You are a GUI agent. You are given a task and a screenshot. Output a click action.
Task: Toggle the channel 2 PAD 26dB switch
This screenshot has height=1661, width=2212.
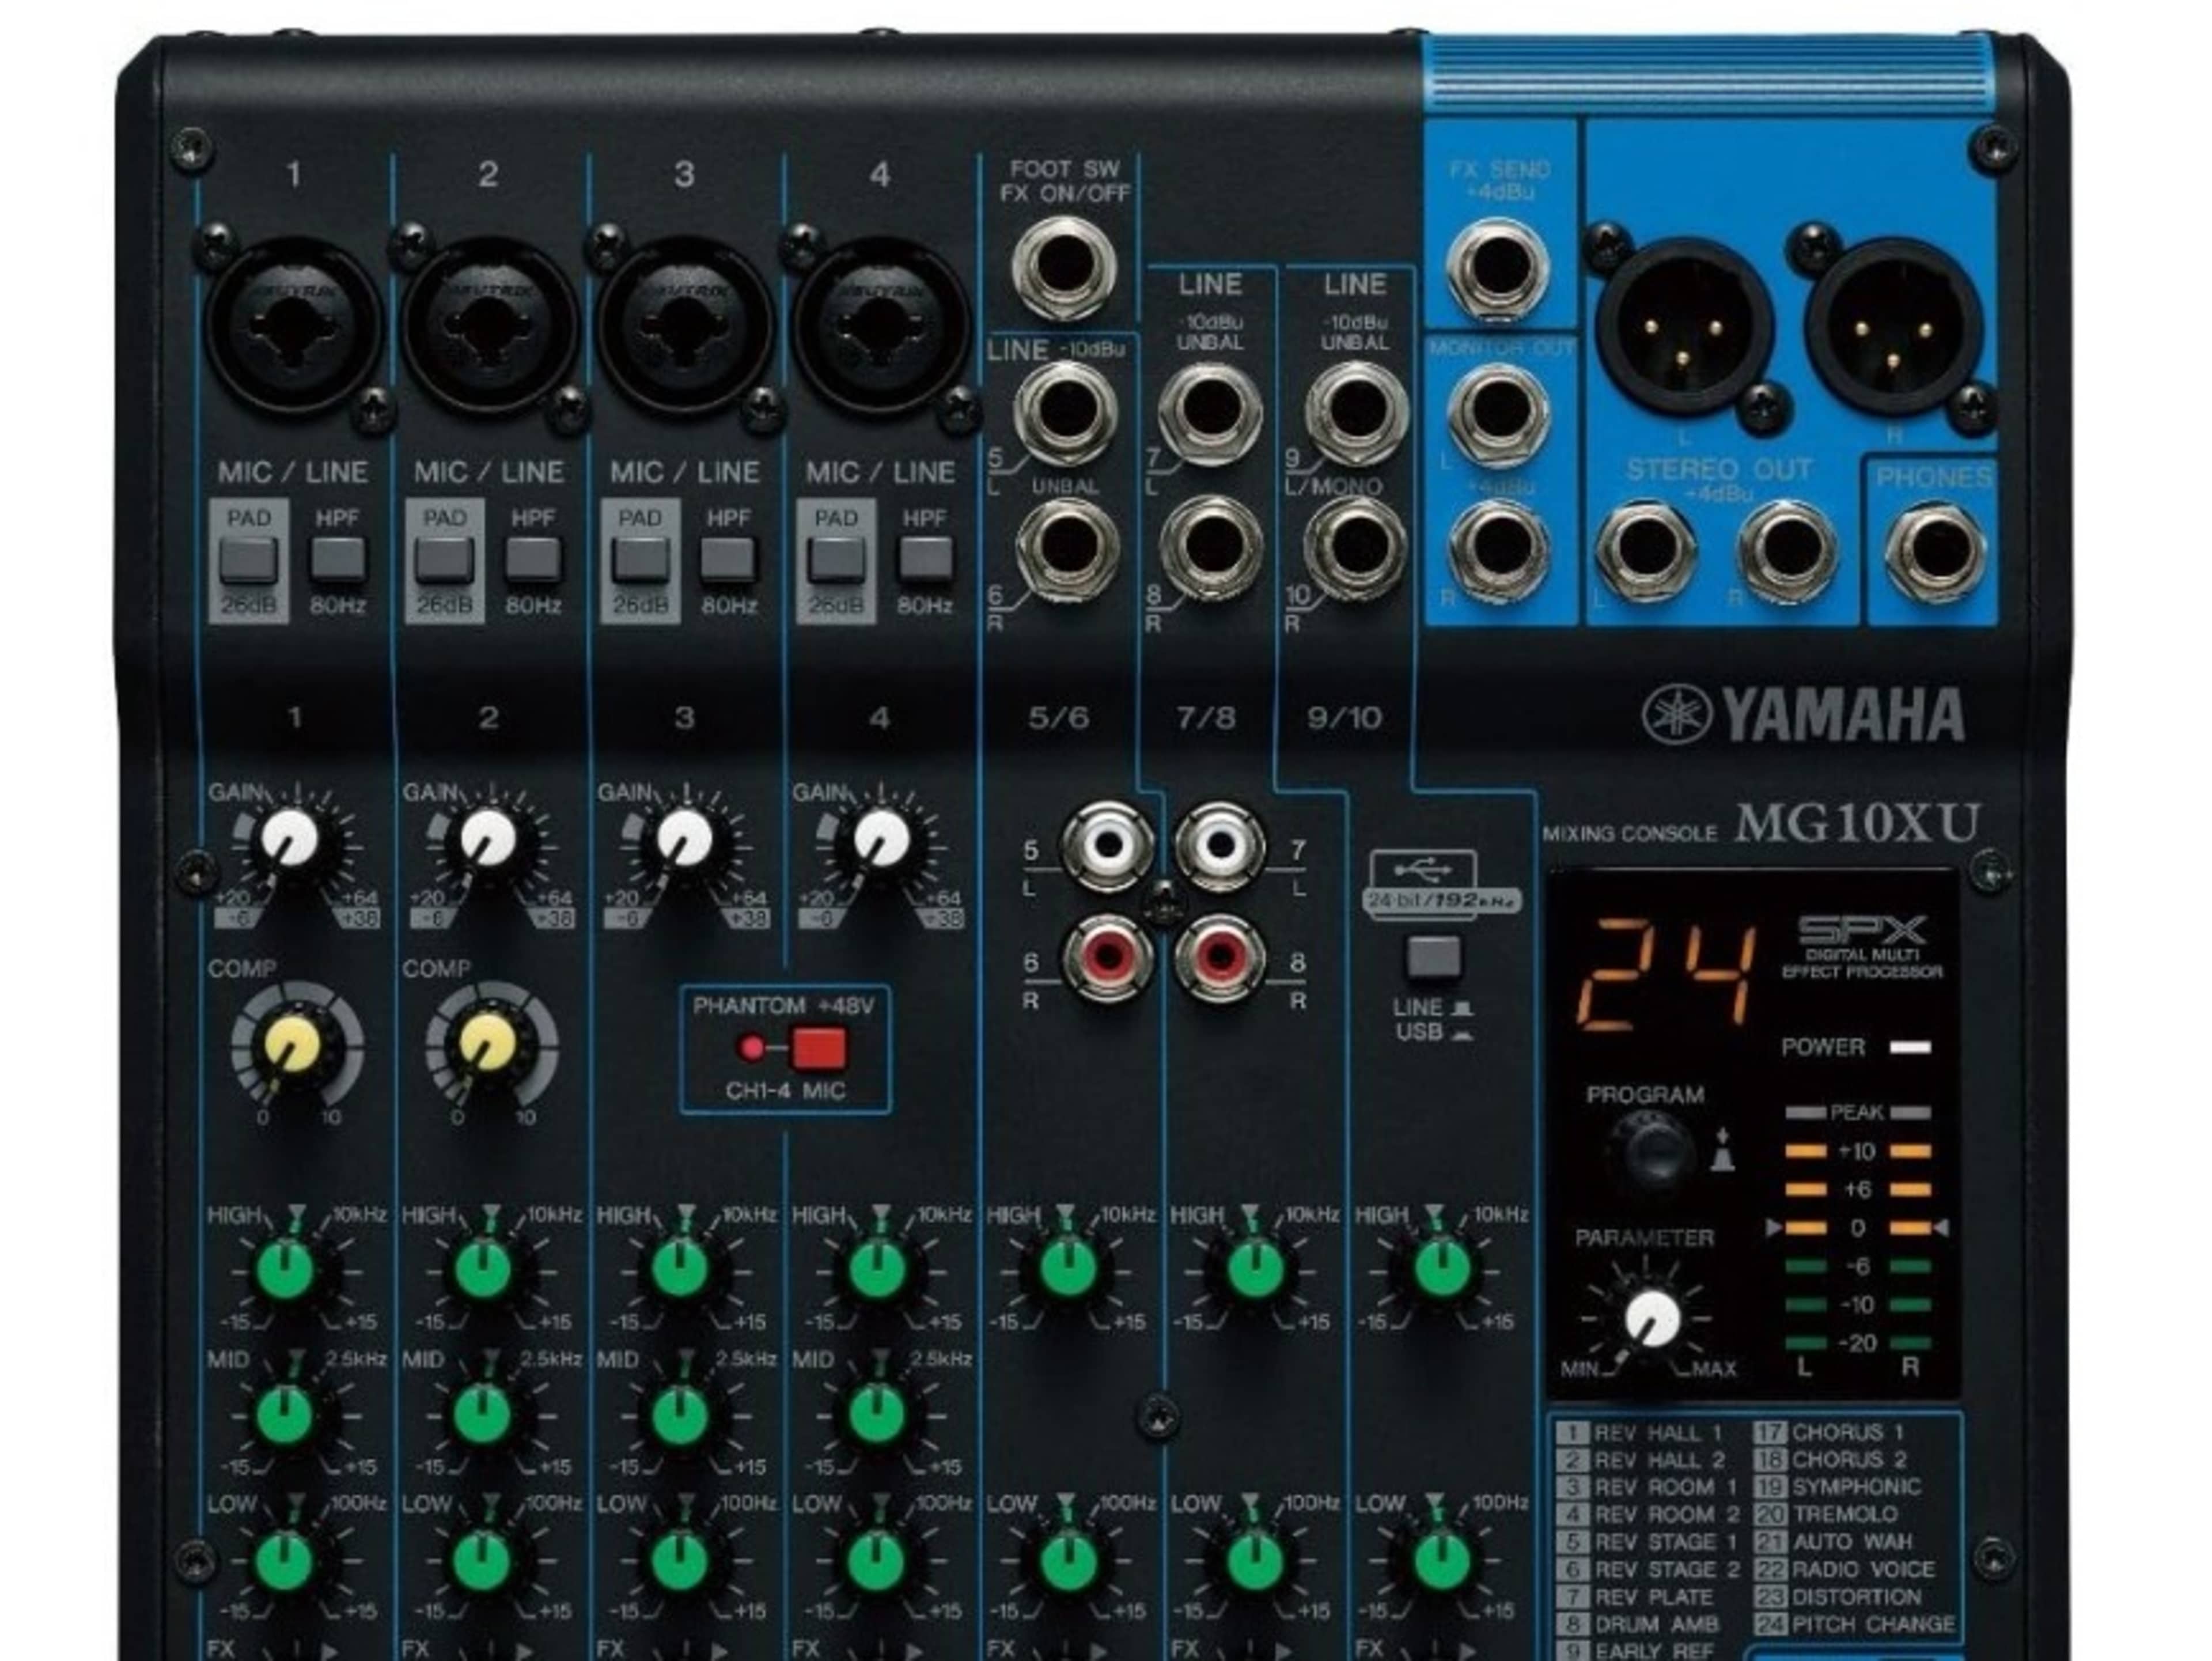coord(444,560)
